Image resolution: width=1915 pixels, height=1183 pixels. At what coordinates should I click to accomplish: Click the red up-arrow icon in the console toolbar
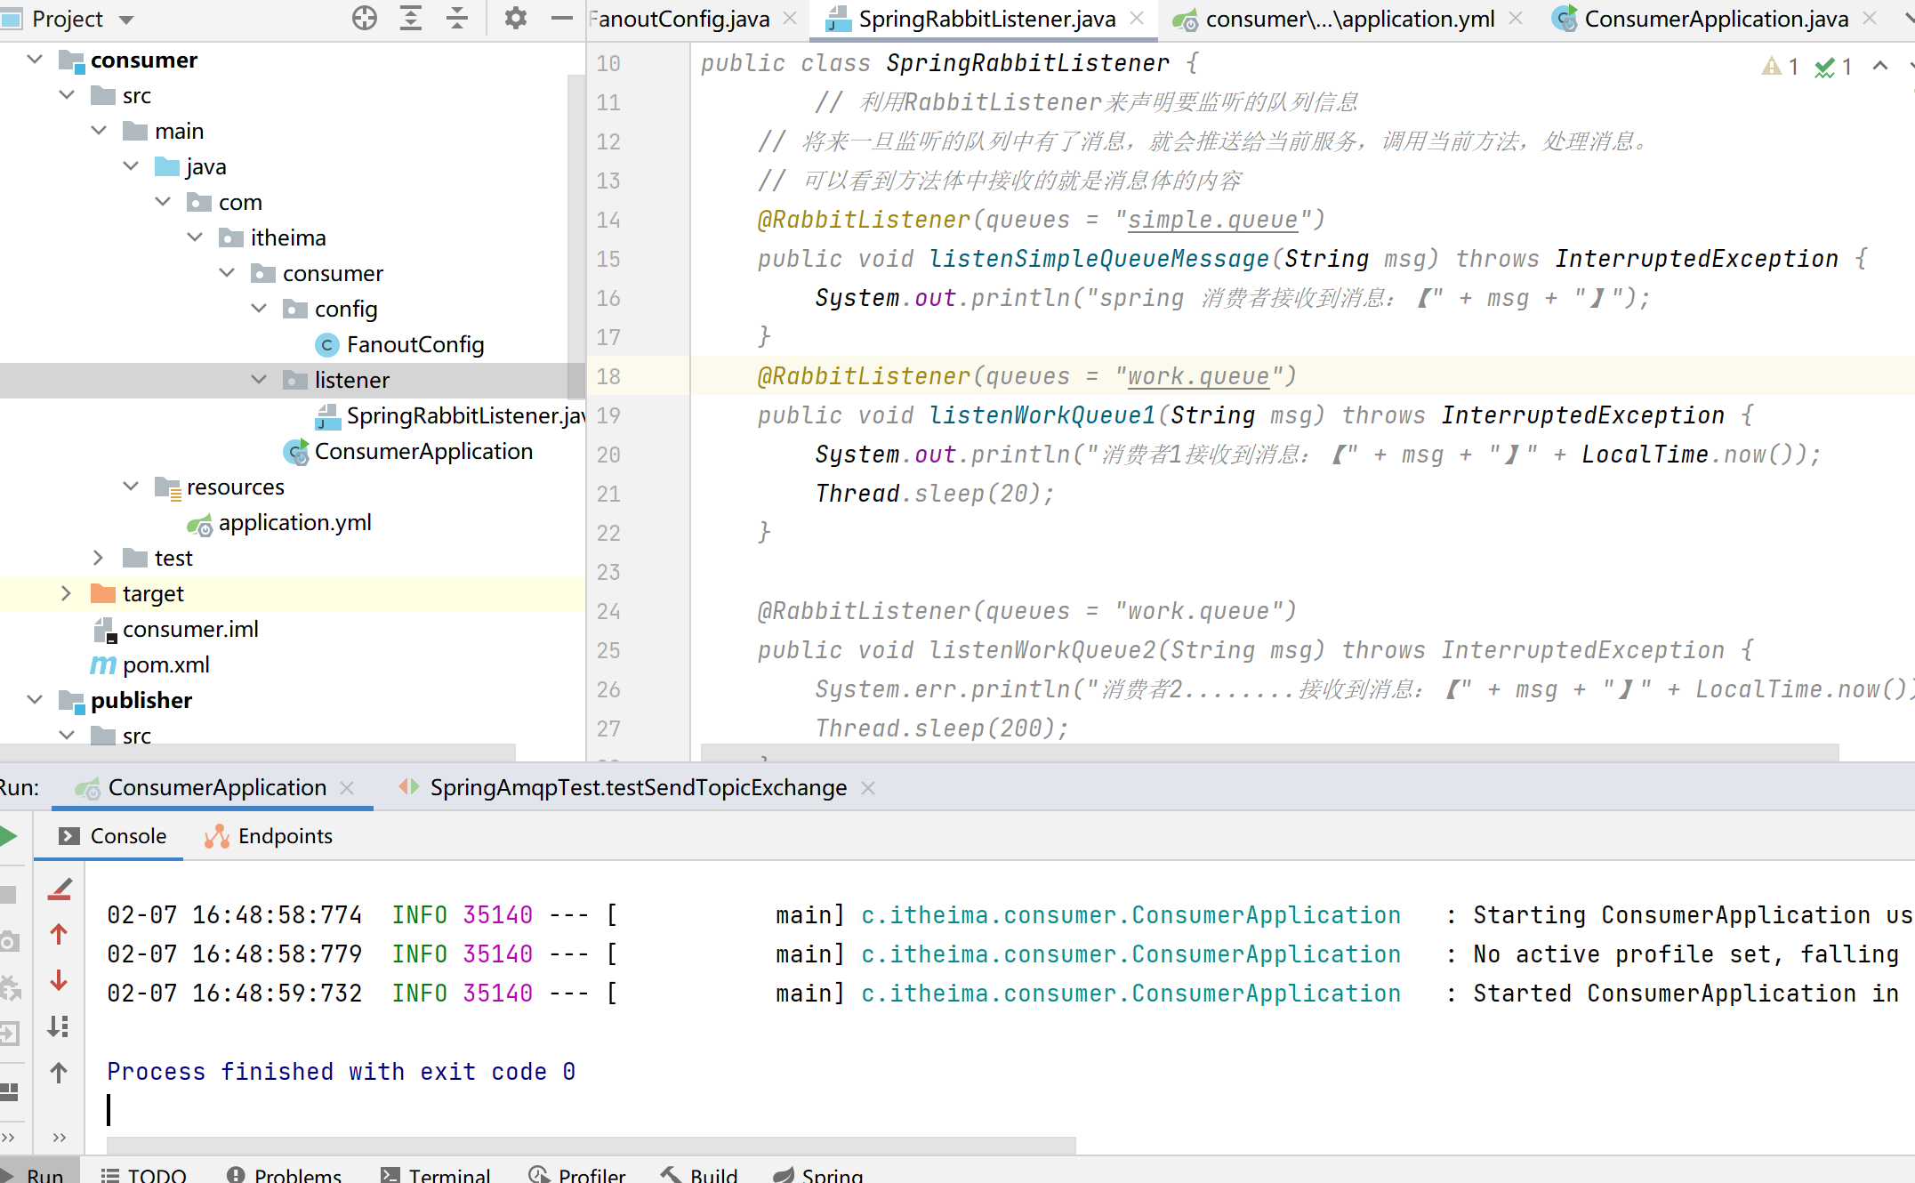pos(60,934)
